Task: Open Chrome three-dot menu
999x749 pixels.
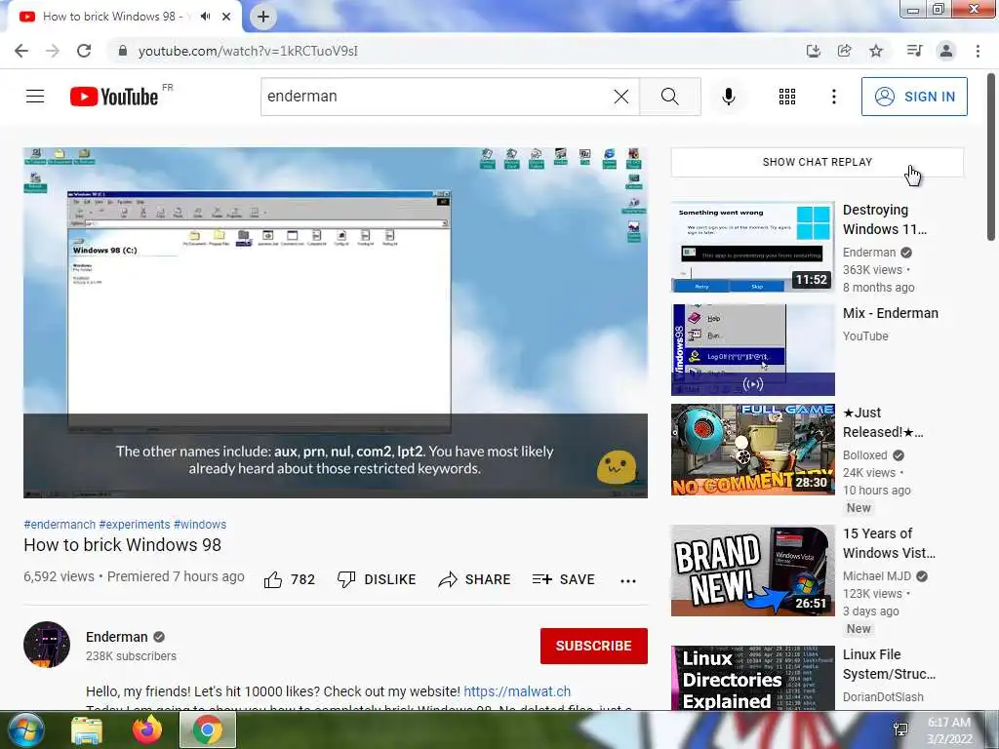Action: [978, 51]
